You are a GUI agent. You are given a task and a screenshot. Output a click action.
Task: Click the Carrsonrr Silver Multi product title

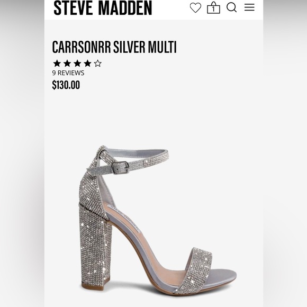(x=114, y=47)
